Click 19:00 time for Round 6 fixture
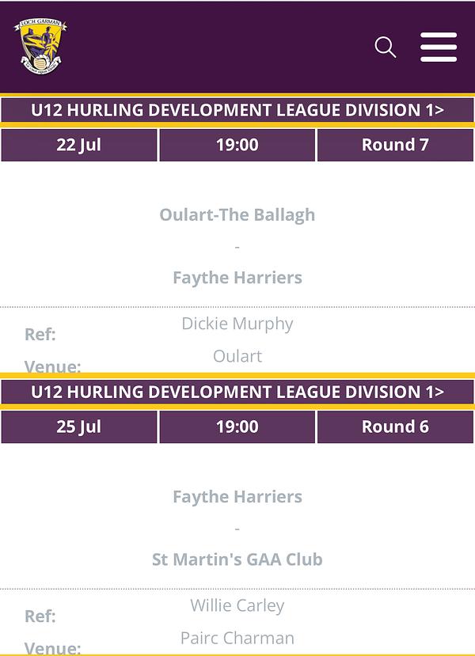475x656 pixels. click(237, 427)
